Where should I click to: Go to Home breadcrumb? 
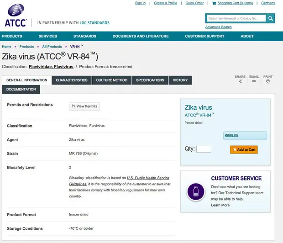pos(6,47)
